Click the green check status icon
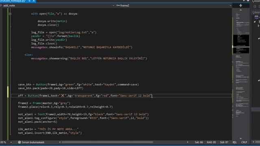This screenshot has width=260, height=146. 19,142
